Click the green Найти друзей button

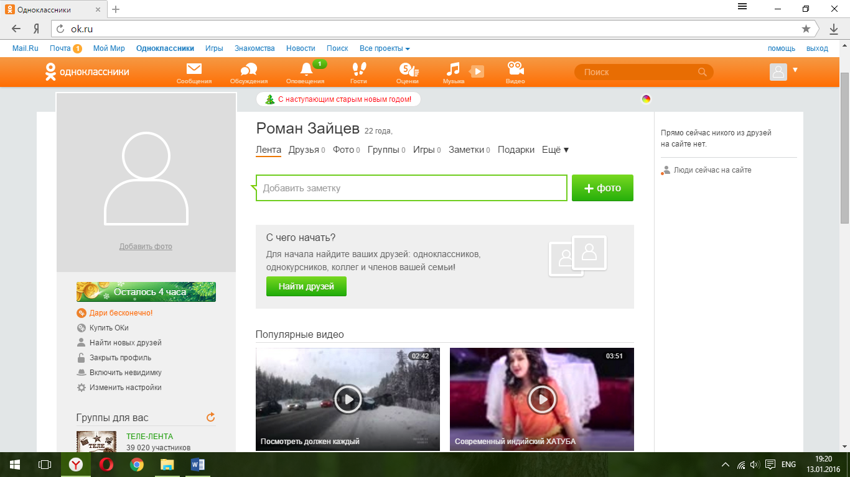306,286
